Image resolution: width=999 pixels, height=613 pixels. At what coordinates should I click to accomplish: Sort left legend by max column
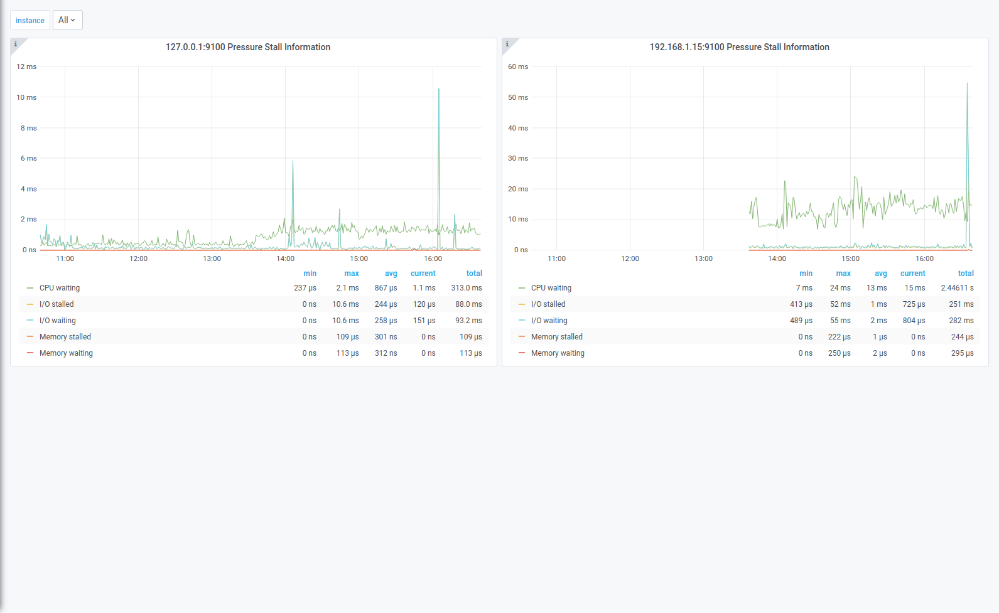(352, 274)
